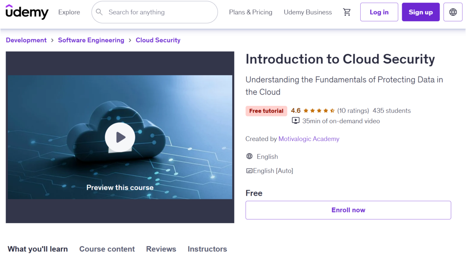Navigate to Development breadcrumb
The width and height of the screenshot is (466, 259).
point(26,40)
